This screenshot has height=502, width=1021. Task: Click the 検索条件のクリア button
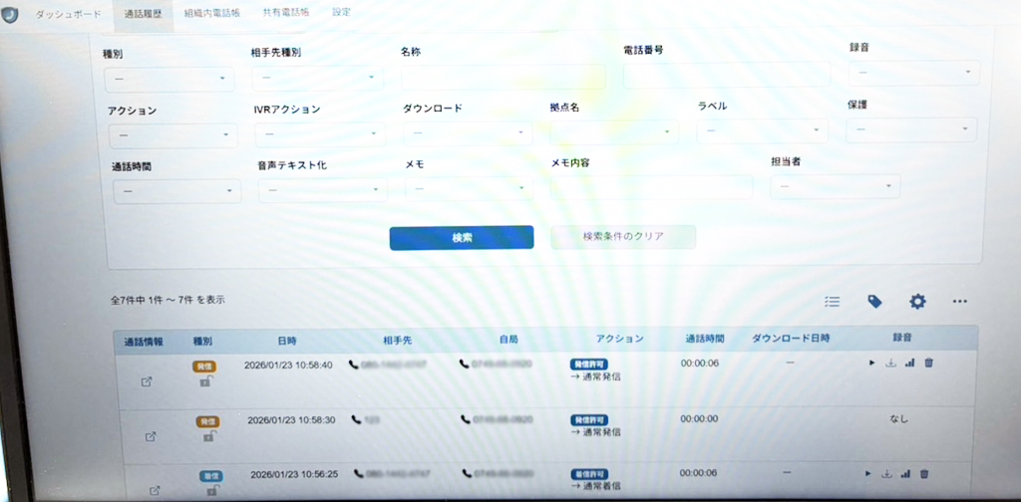point(623,237)
